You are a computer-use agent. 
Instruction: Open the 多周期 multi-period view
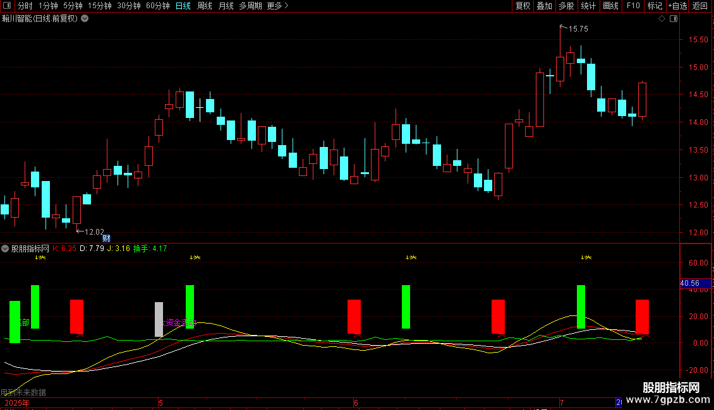(250, 6)
